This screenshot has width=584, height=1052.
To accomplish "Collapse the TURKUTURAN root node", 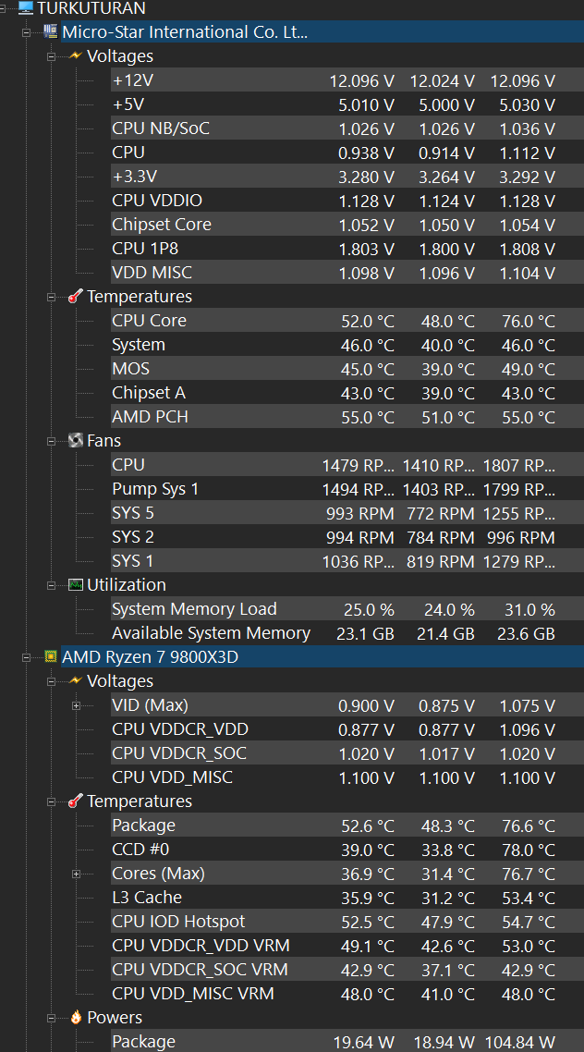I will point(2,8).
